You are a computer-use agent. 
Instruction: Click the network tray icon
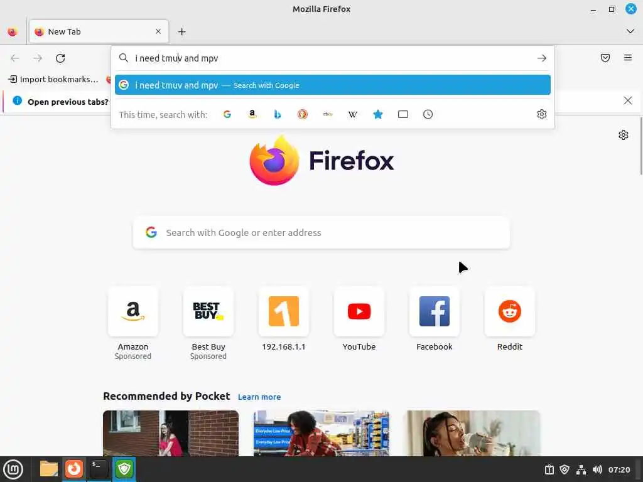coord(581,469)
